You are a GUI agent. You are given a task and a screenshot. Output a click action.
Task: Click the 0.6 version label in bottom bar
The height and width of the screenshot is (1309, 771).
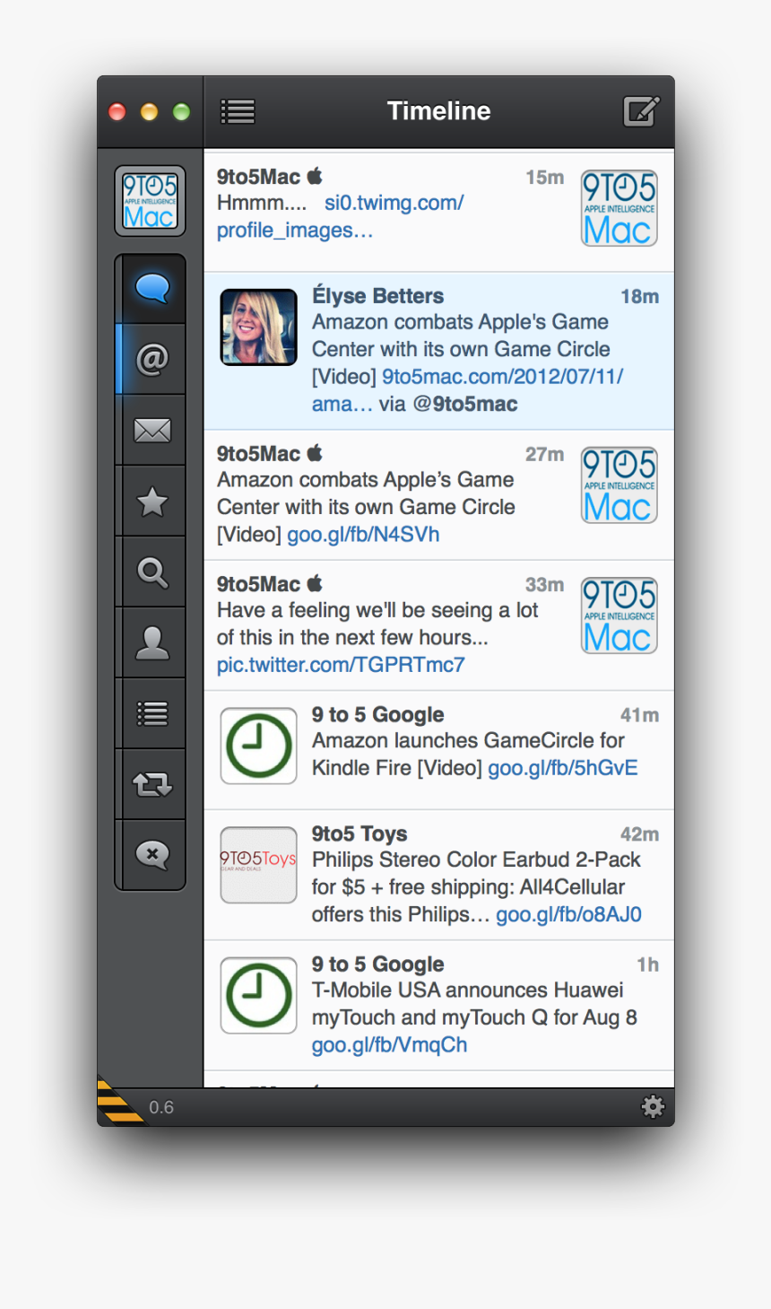161,1107
